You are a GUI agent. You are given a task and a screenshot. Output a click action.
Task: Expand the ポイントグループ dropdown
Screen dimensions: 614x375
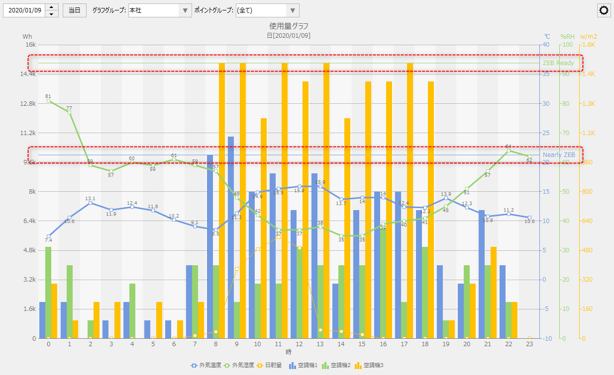coord(293,10)
